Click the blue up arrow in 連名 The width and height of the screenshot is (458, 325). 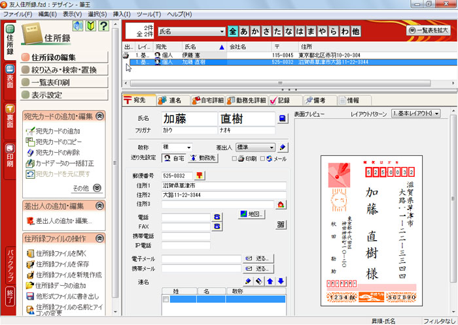270,281
